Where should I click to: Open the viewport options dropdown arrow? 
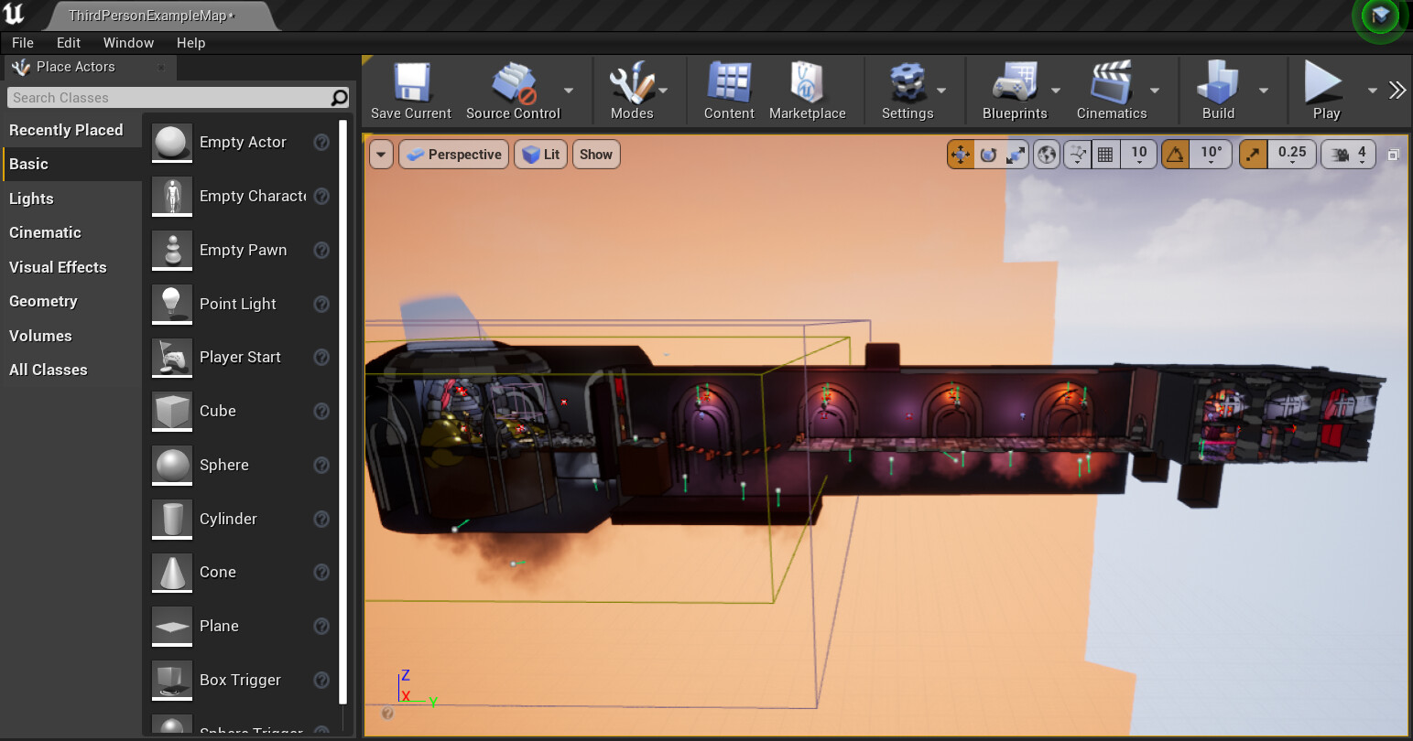click(381, 154)
